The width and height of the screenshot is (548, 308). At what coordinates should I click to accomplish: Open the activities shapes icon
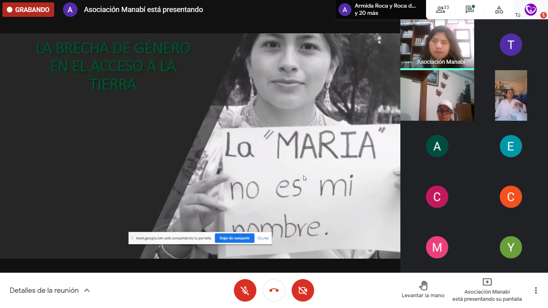(x=499, y=10)
